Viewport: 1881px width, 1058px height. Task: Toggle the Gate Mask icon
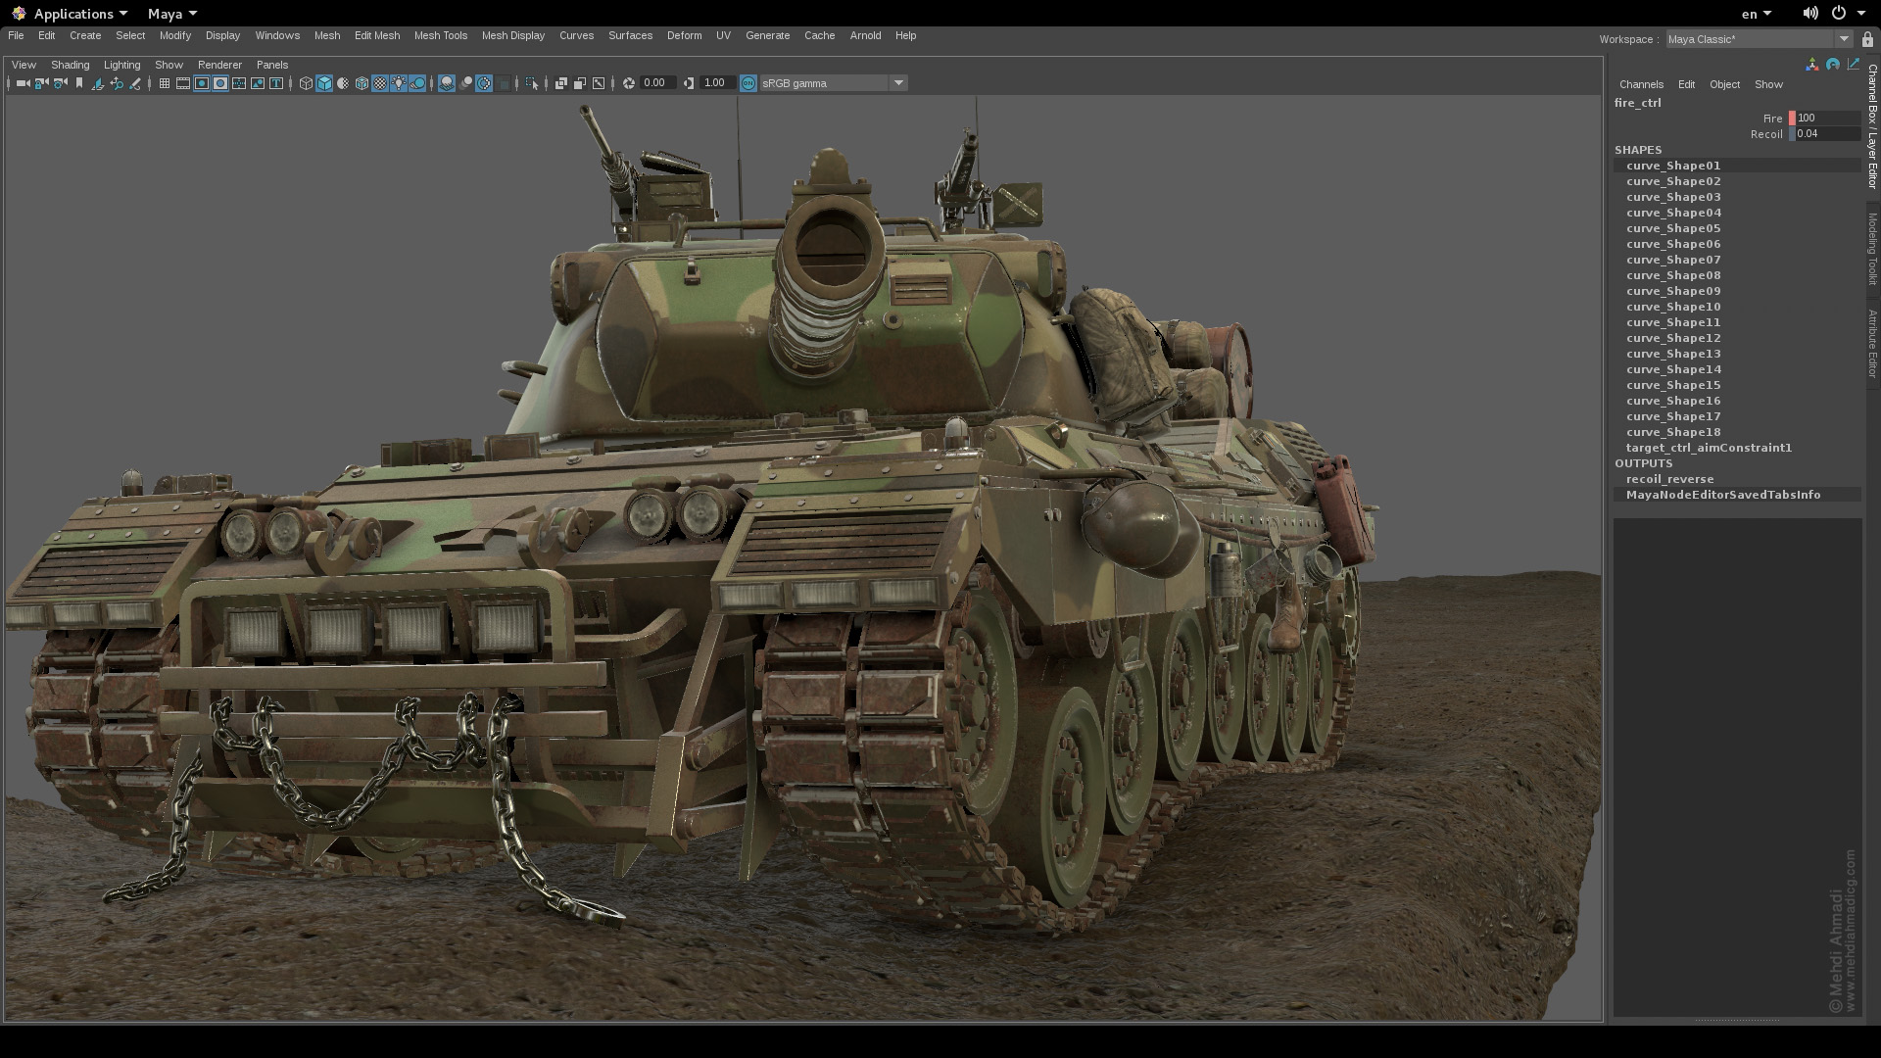click(220, 83)
